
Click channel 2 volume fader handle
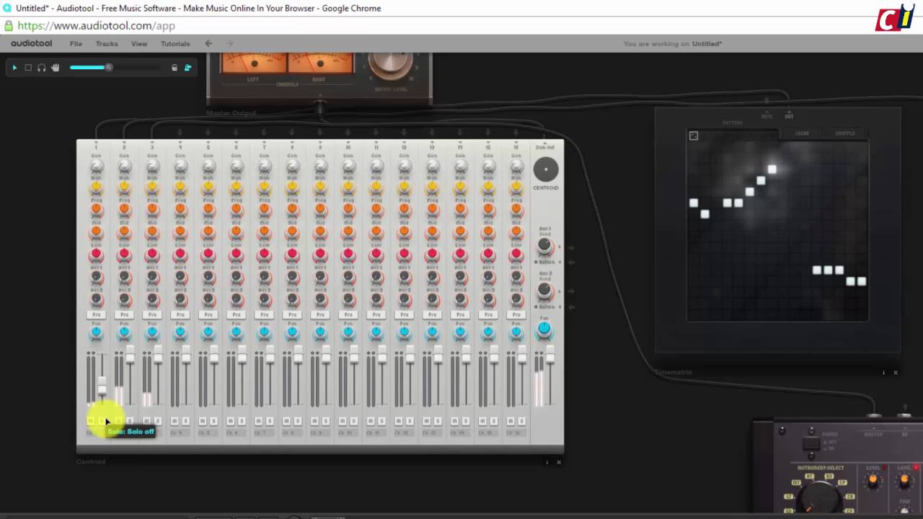point(131,355)
